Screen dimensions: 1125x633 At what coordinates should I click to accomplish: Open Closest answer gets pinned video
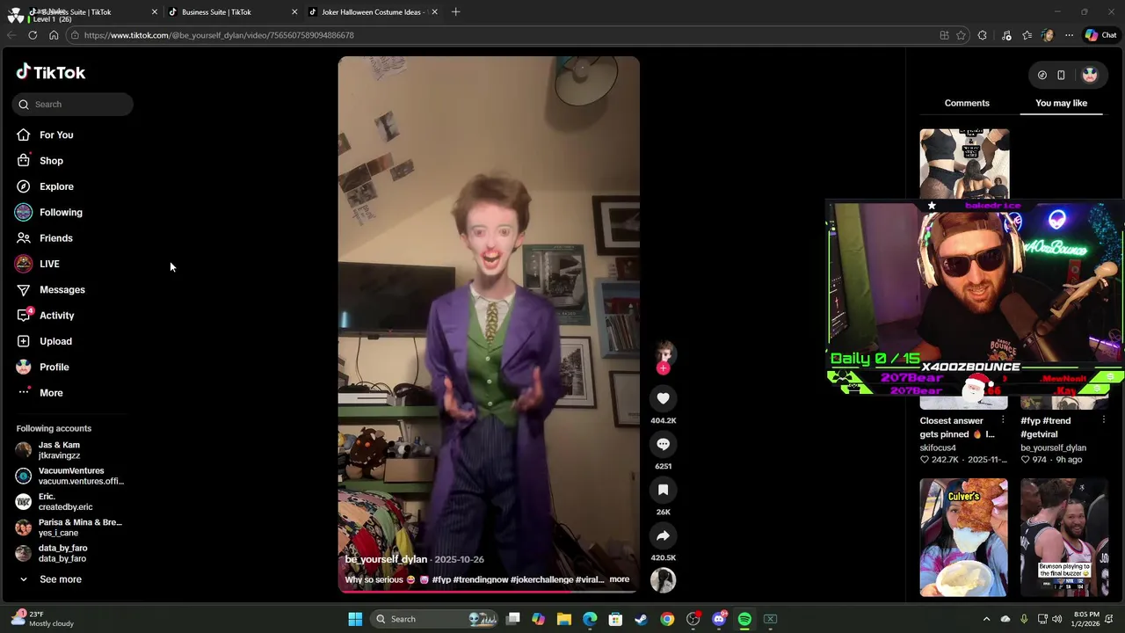coord(957,427)
